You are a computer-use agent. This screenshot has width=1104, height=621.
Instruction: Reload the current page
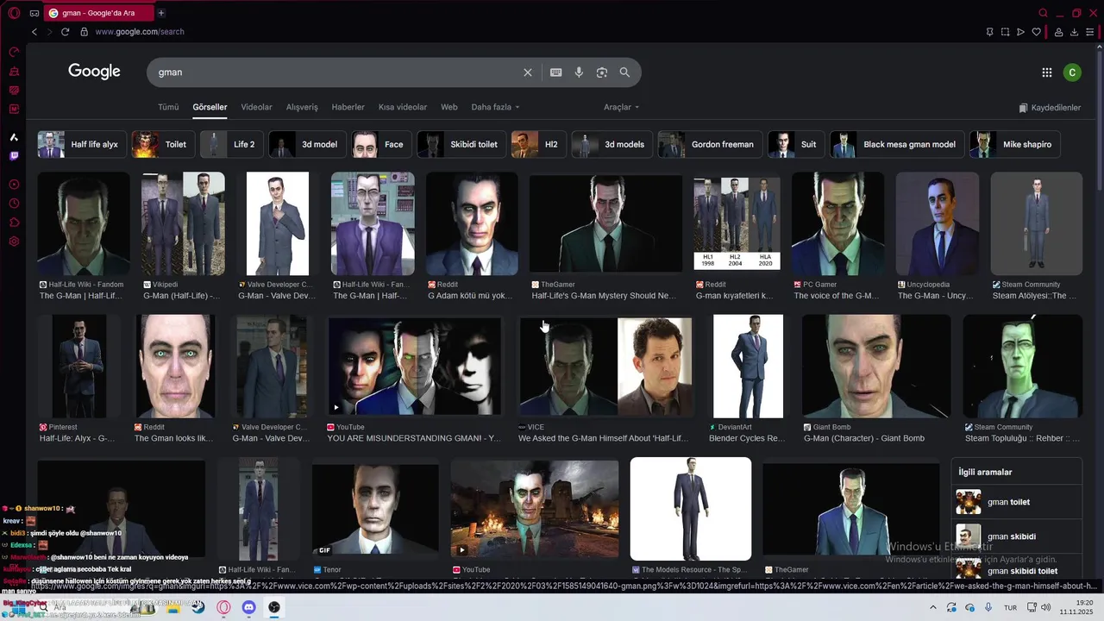(x=65, y=32)
